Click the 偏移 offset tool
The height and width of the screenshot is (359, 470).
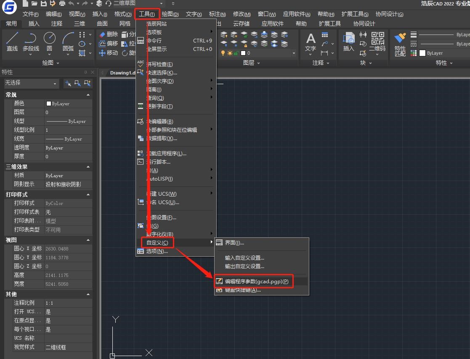click(x=109, y=43)
